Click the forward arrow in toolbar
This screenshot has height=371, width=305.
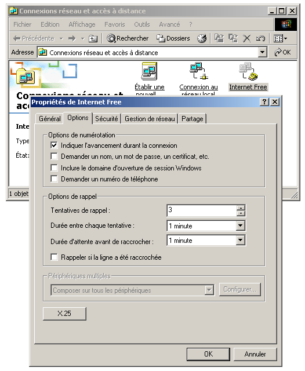click(72, 38)
